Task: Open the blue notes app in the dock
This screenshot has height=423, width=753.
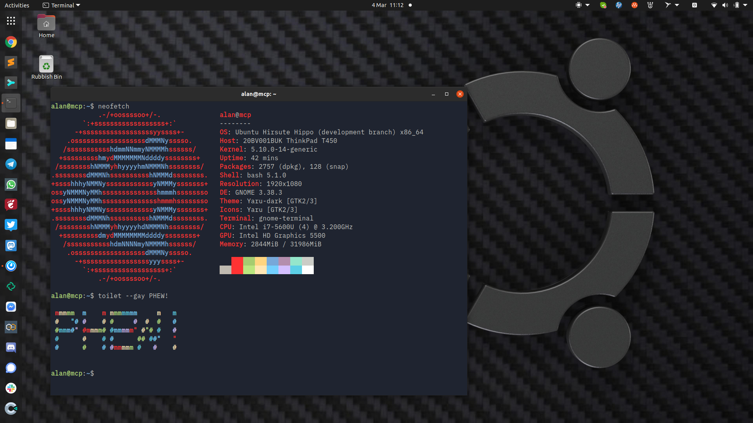Action: pyautogui.click(x=11, y=144)
